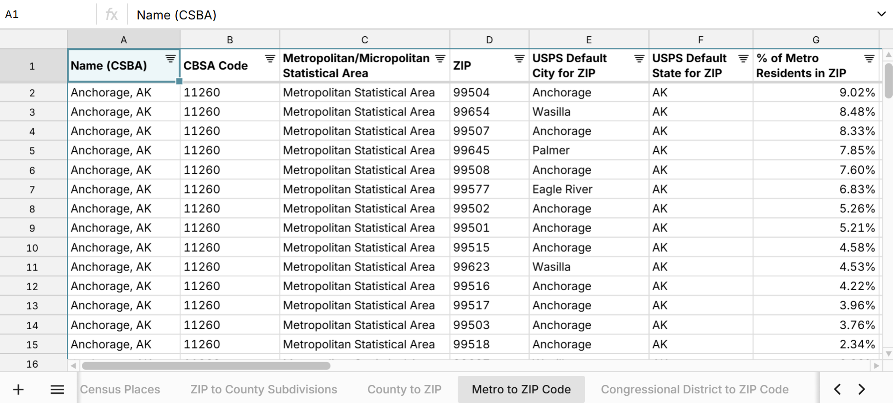Click the filter icon on Name (CSBA) header
Image resolution: width=893 pixels, height=403 pixels.
pos(170,59)
